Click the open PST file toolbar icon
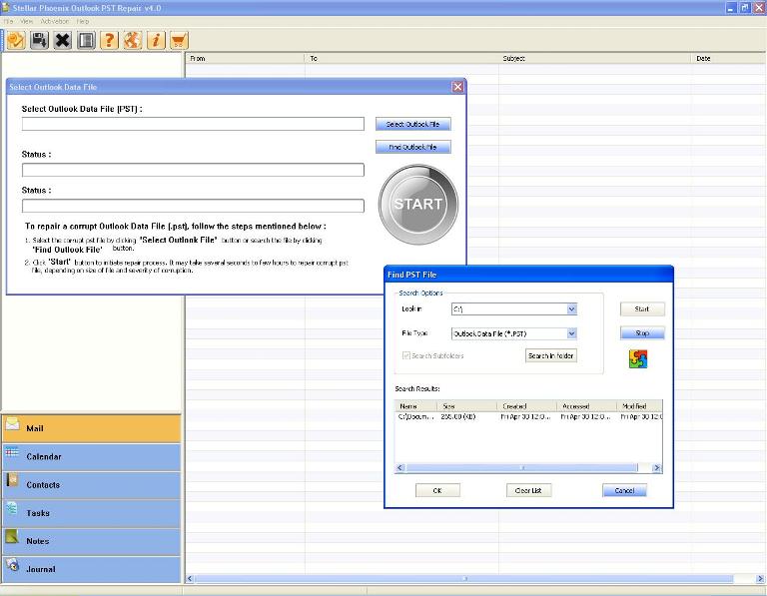The width and height of the screenshot is (767, 596). tap(16, 40)
